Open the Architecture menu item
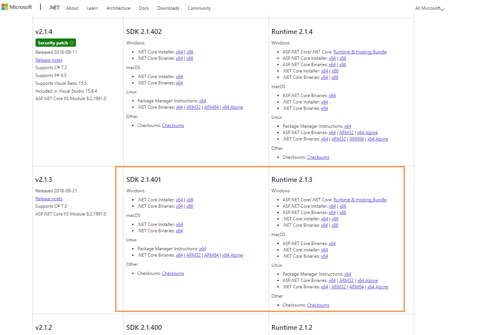 click(x=118, y=8)
